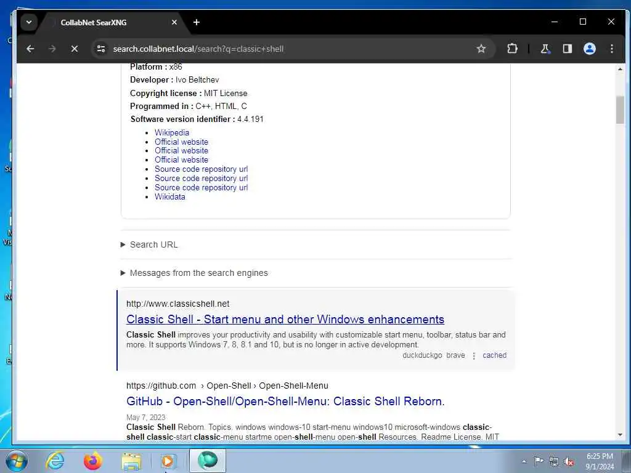Open the Wikipedia link
Screen dimensions: 631x473
[172, 132]
